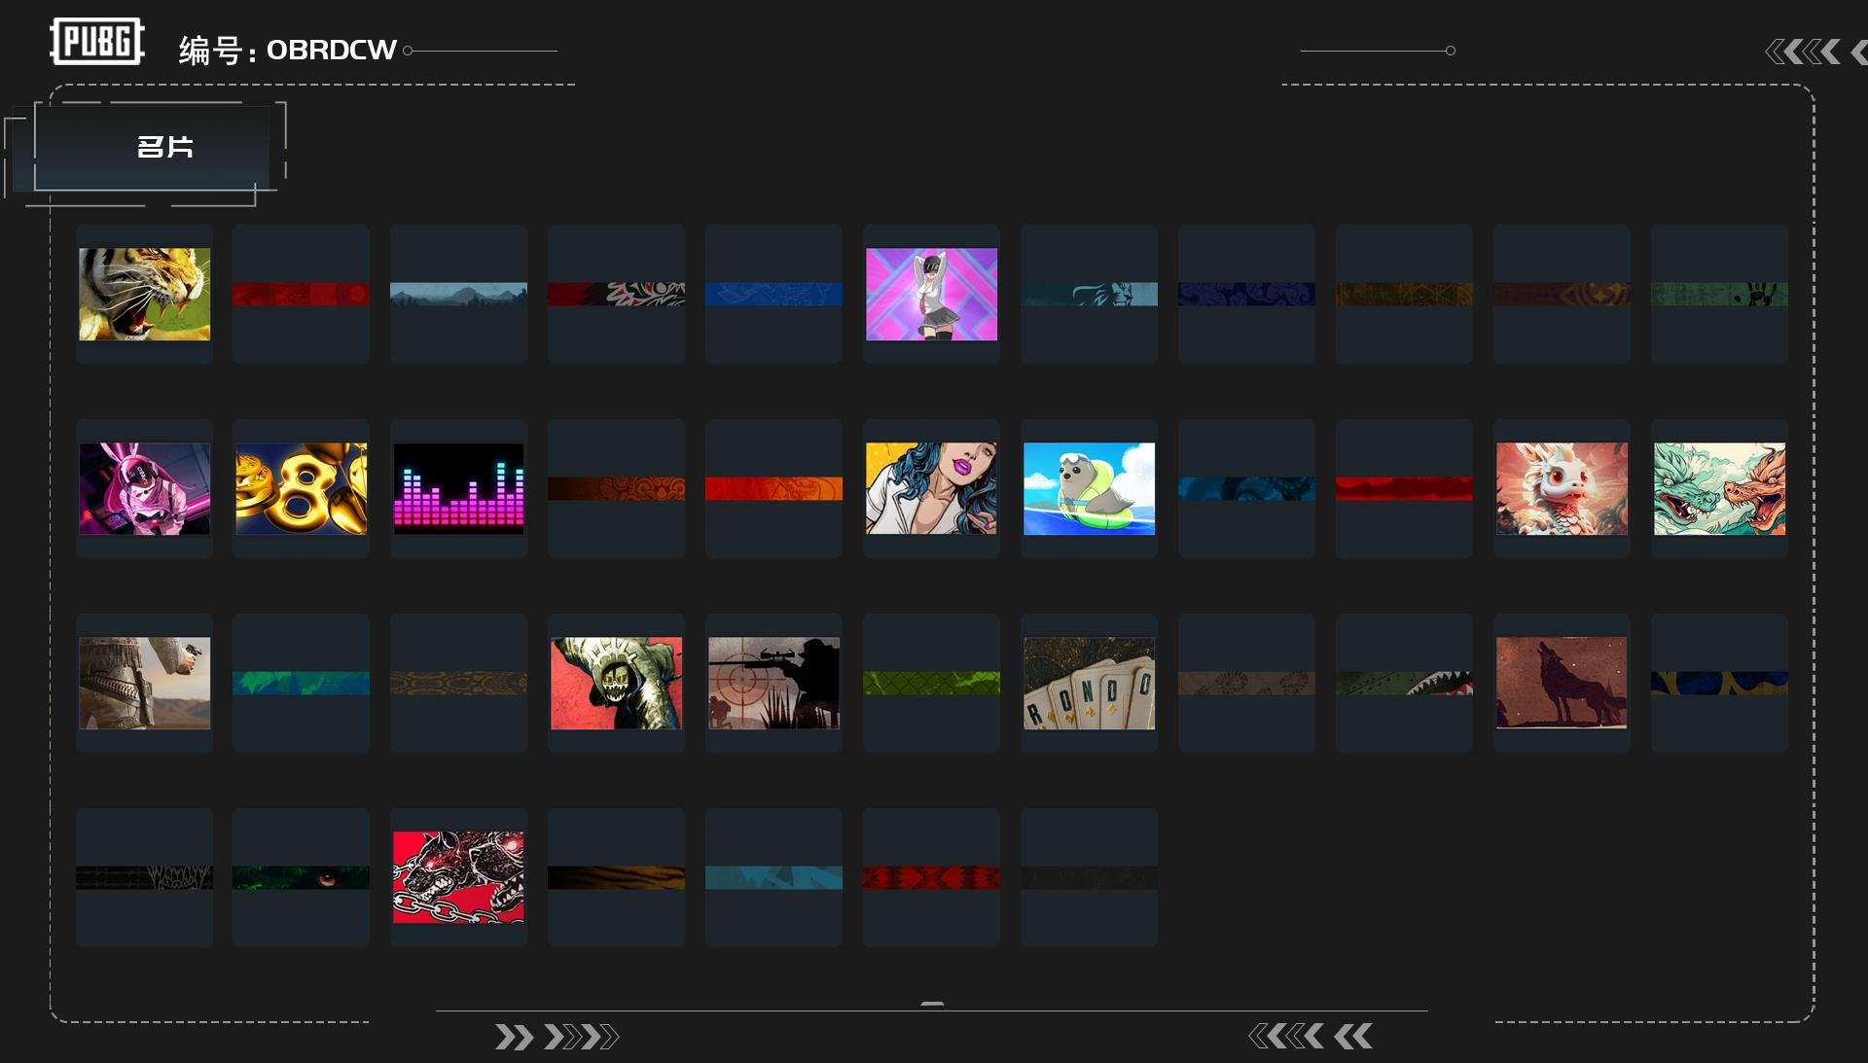The height and width of the screenshot is (1063, 1868).
Task: Choose the blue-haired pop-art woman card
Action: 931,488
